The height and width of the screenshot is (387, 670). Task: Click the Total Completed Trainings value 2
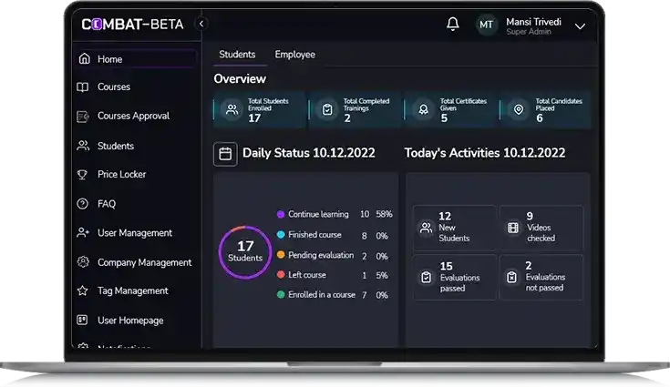click(x=347, y=118)
